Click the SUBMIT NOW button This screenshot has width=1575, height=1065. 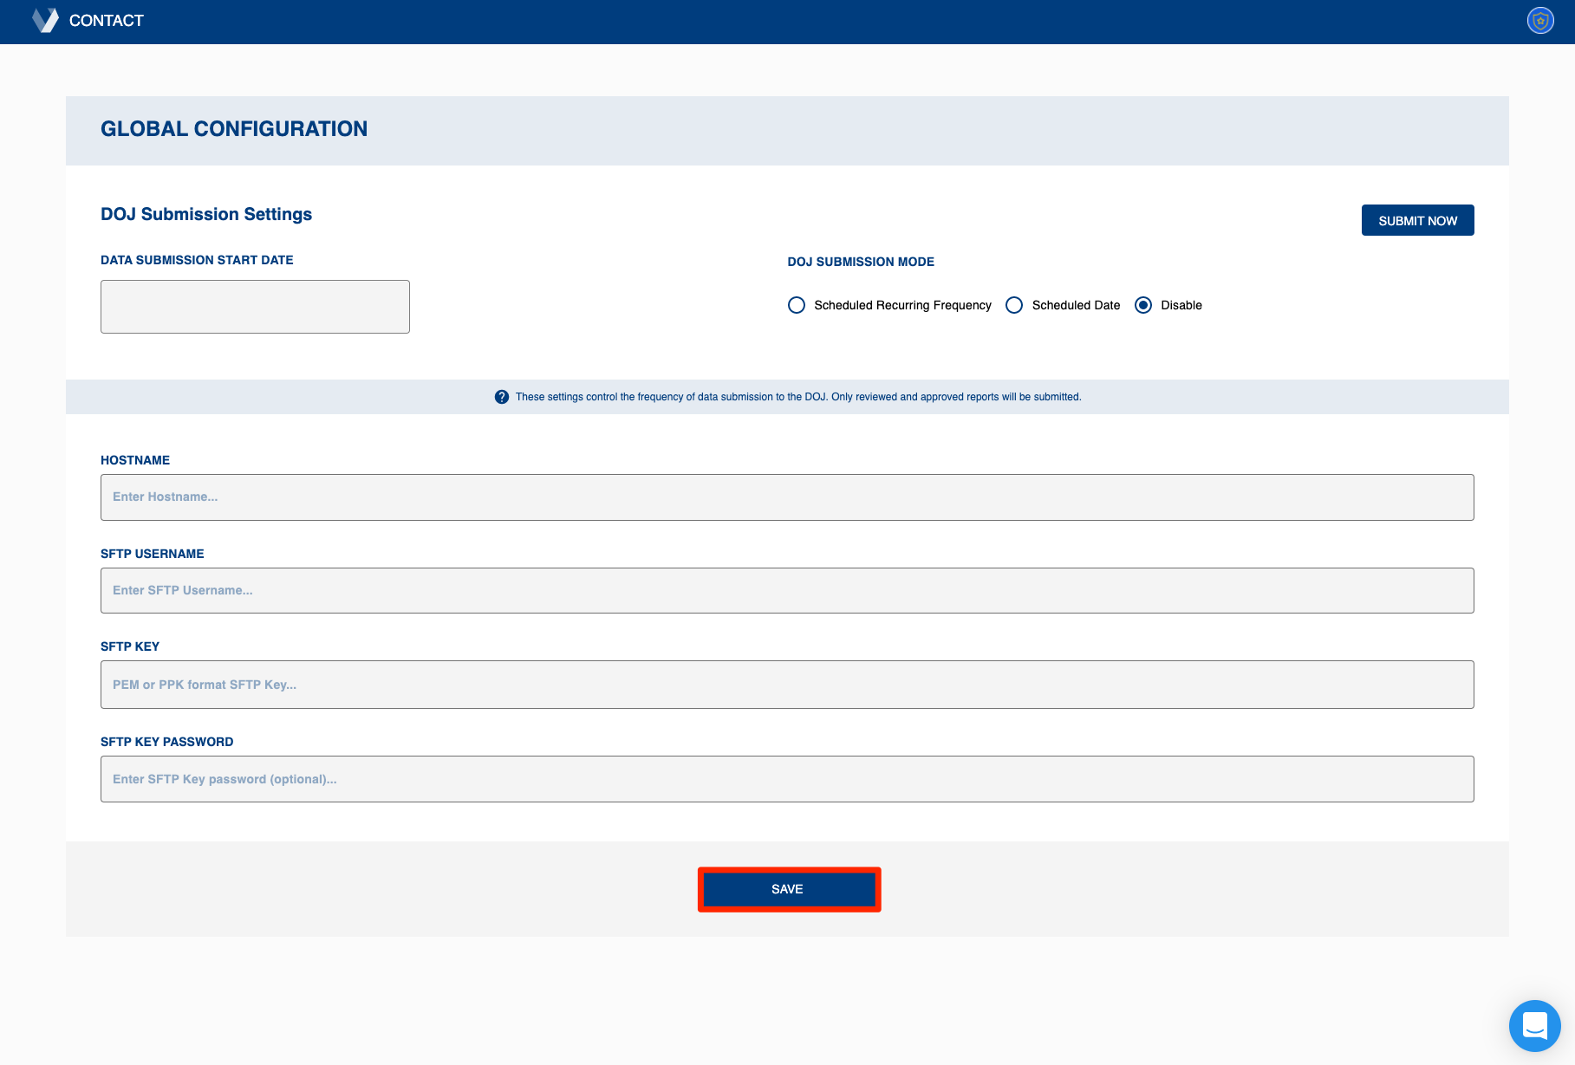[1417, 220]
